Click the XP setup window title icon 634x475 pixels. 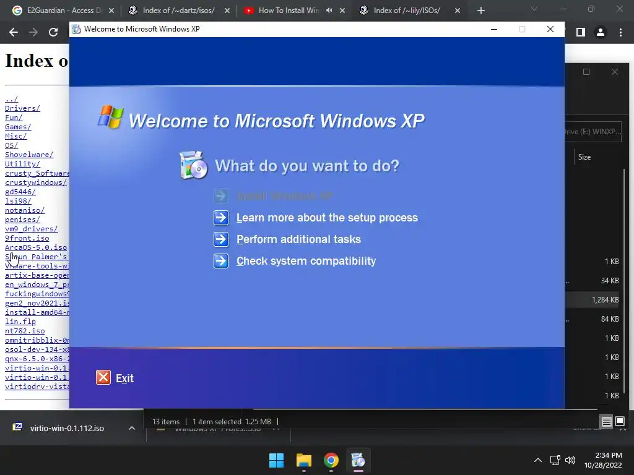coord(76,29)
